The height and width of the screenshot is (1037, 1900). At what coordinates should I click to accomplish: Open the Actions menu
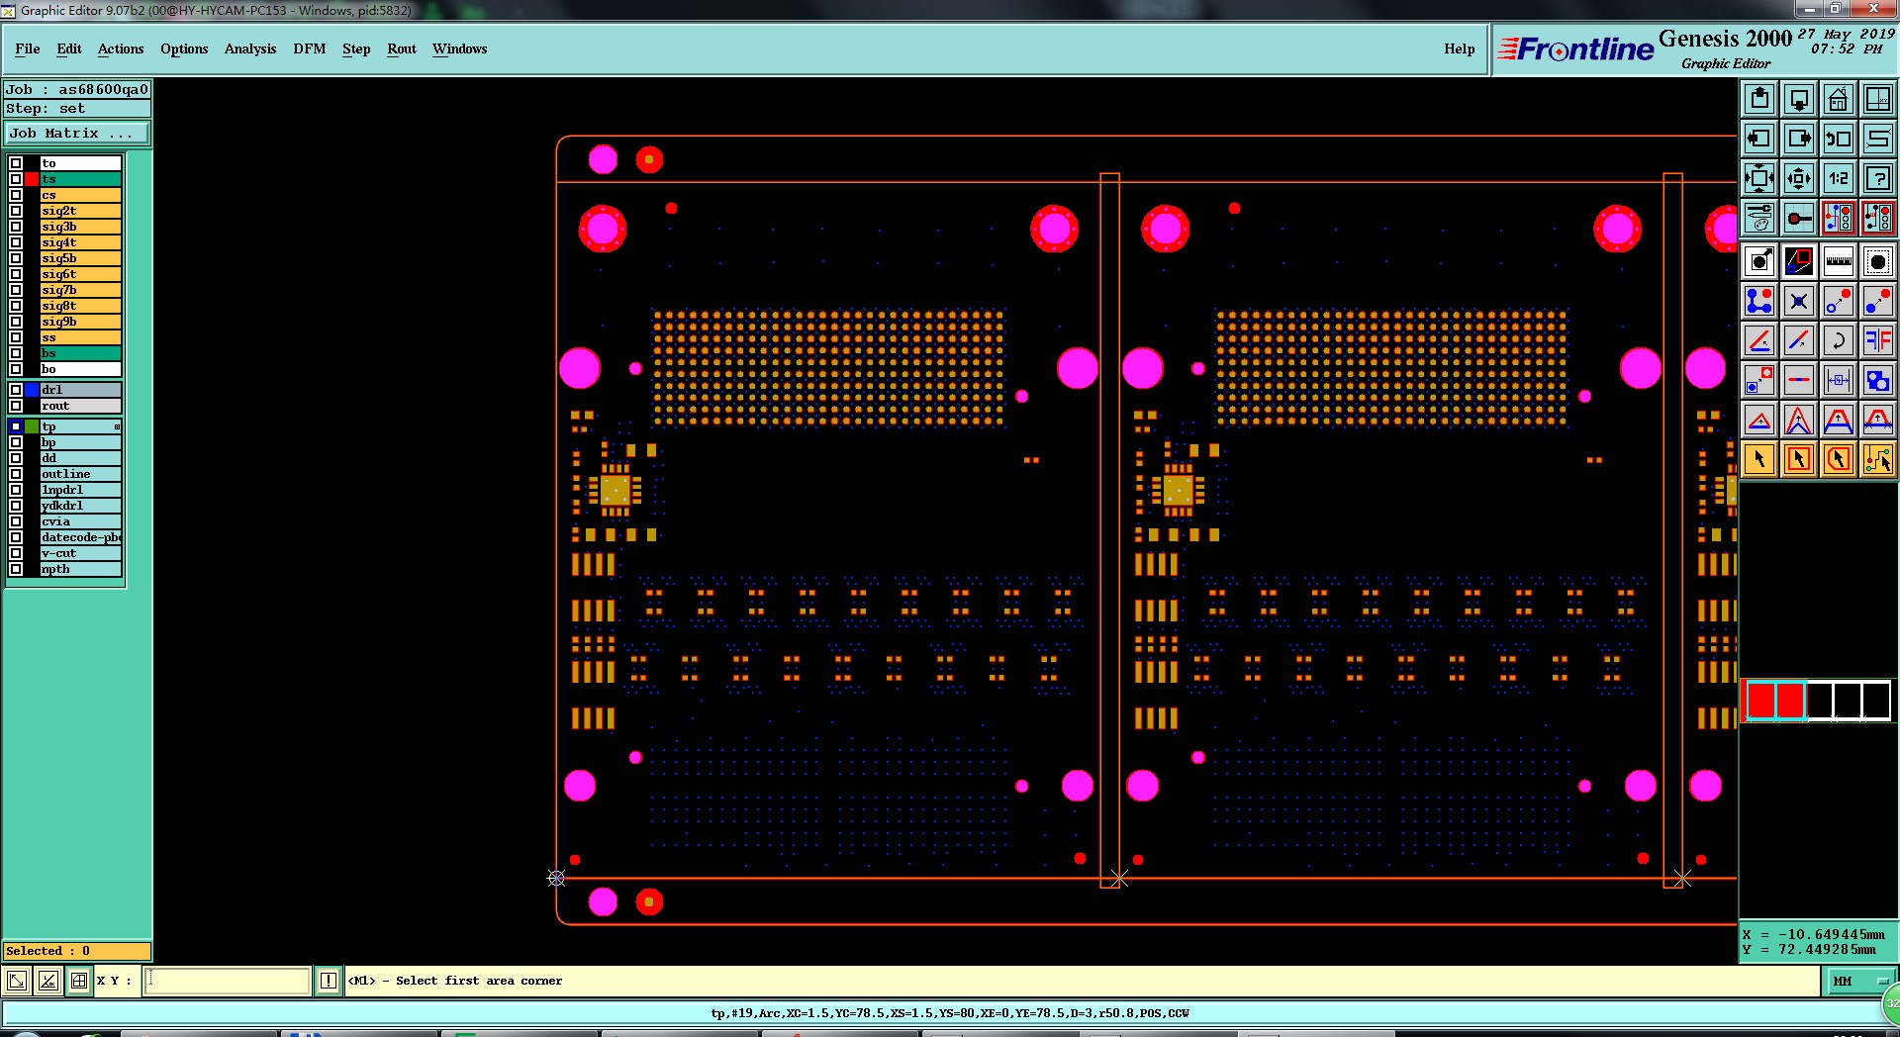pos(121,48)
